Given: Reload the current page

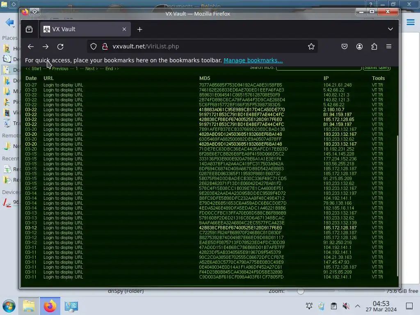Looking at the screenshot, I should click(x=60, y=47).
